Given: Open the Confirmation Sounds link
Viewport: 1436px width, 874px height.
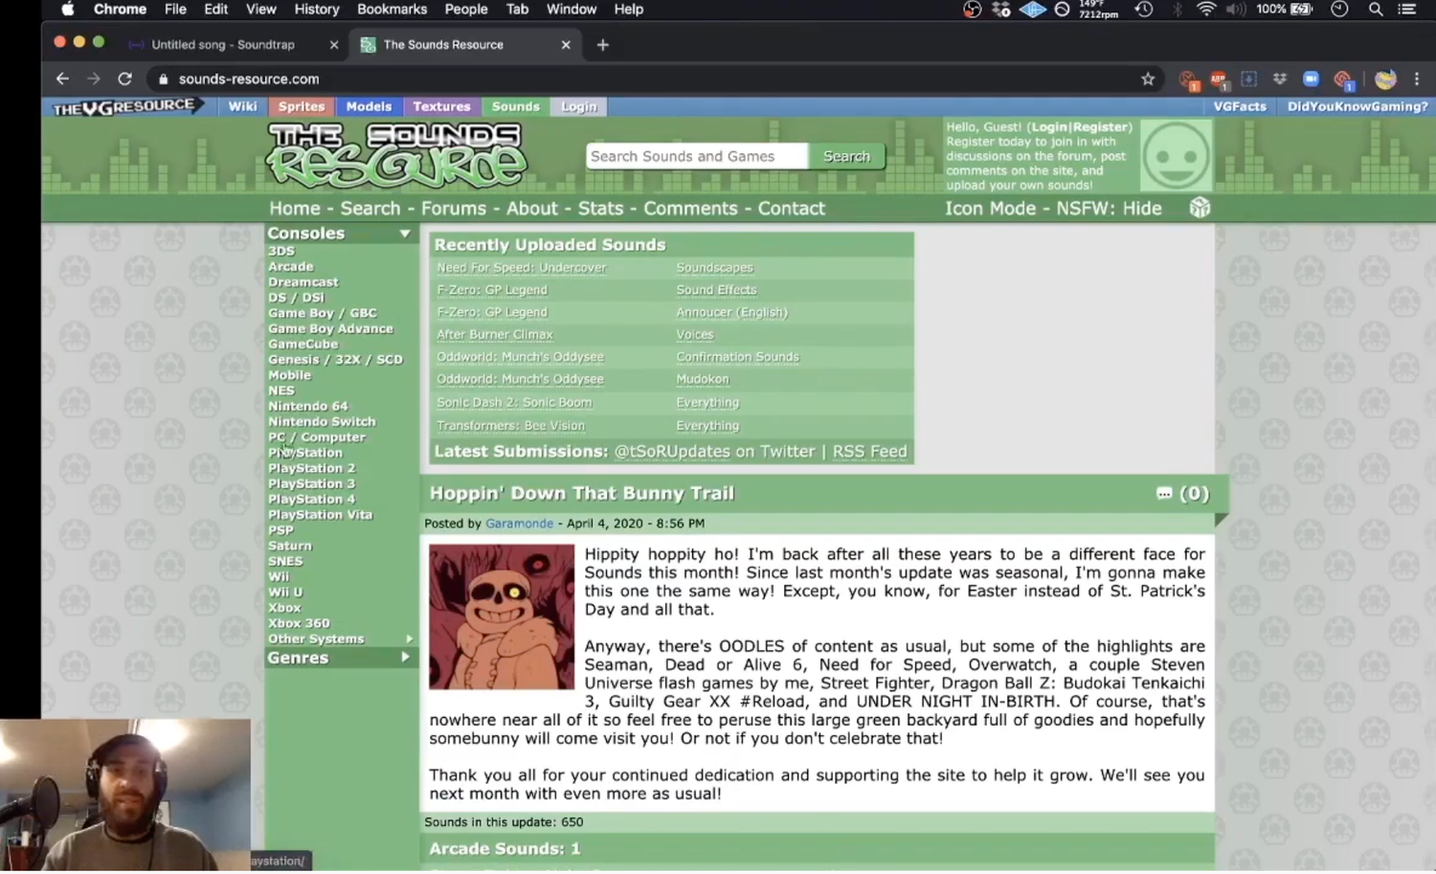Looking at the screenshot, I should pyautogui.click(x=737, y=356).
